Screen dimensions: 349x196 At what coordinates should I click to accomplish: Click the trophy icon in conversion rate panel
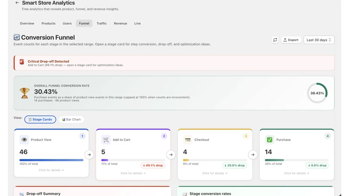24,93
